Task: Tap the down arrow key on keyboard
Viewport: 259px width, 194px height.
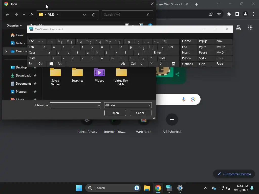Action: (x=151, y=63)
